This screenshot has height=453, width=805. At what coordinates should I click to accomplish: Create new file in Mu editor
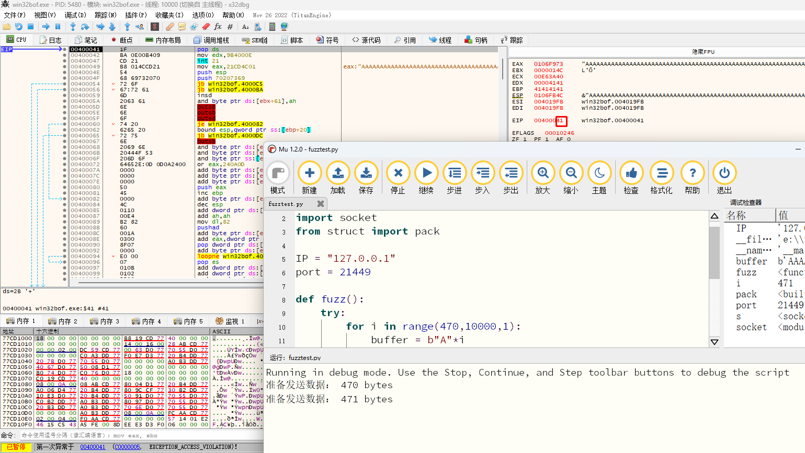[x=310, y=178]
